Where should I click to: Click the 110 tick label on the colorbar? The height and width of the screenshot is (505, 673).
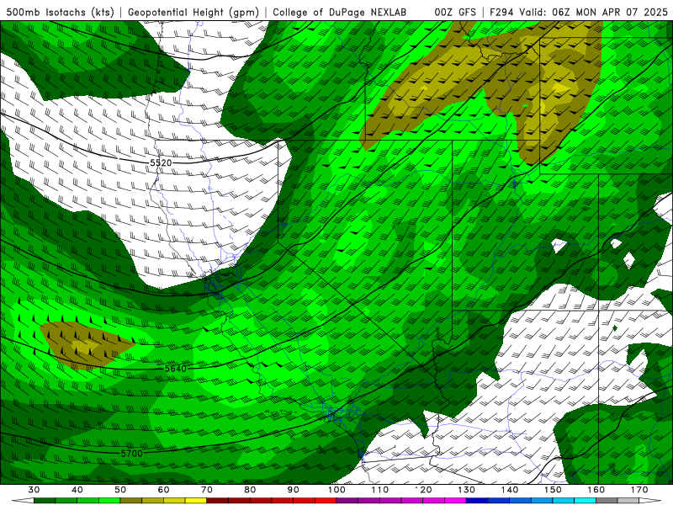[380, 490]
